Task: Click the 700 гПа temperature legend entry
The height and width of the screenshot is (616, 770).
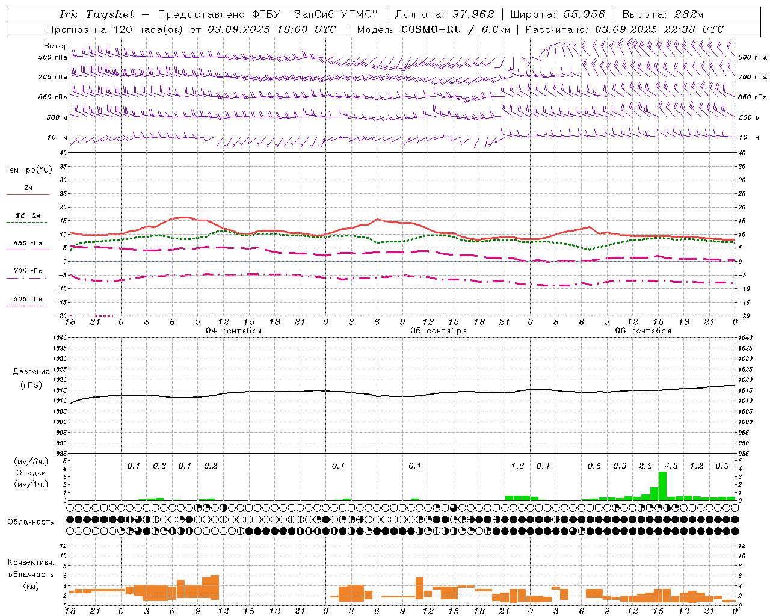Action: tap(28, 271)
